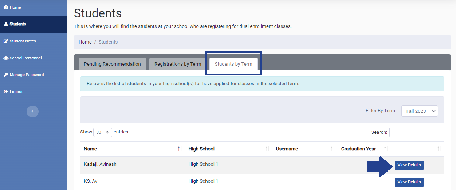Click the Student Notes edit icon
This screenshot has height=190, width=456.
(x=6, y=41)
